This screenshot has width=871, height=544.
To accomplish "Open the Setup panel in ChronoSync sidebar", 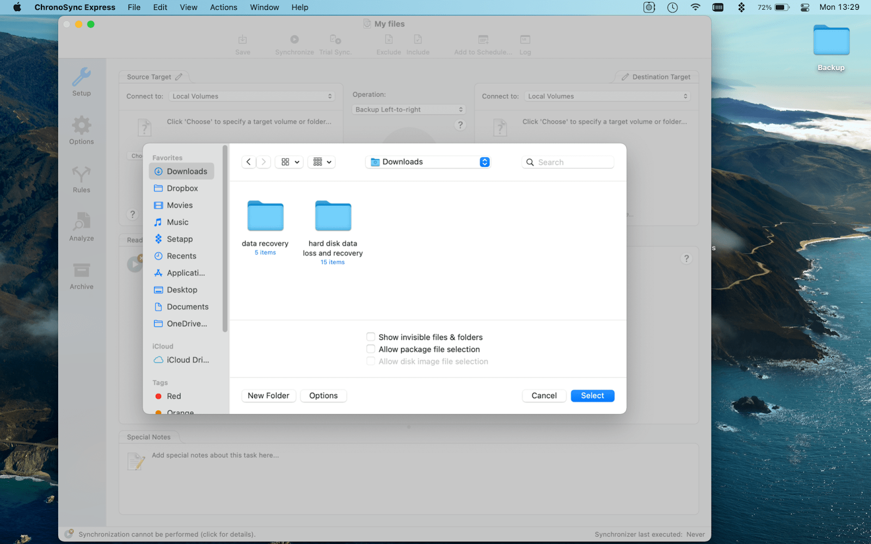I will coord(82,82).
